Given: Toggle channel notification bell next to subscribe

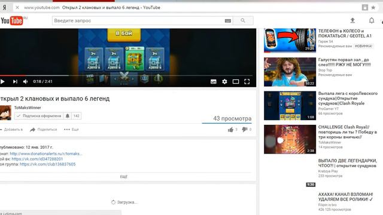Looking at the screenshot, I should click(68, 116).
